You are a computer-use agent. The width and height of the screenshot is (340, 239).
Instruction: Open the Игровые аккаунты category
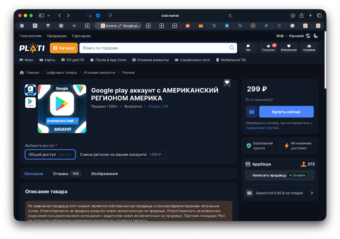(150, 60)
